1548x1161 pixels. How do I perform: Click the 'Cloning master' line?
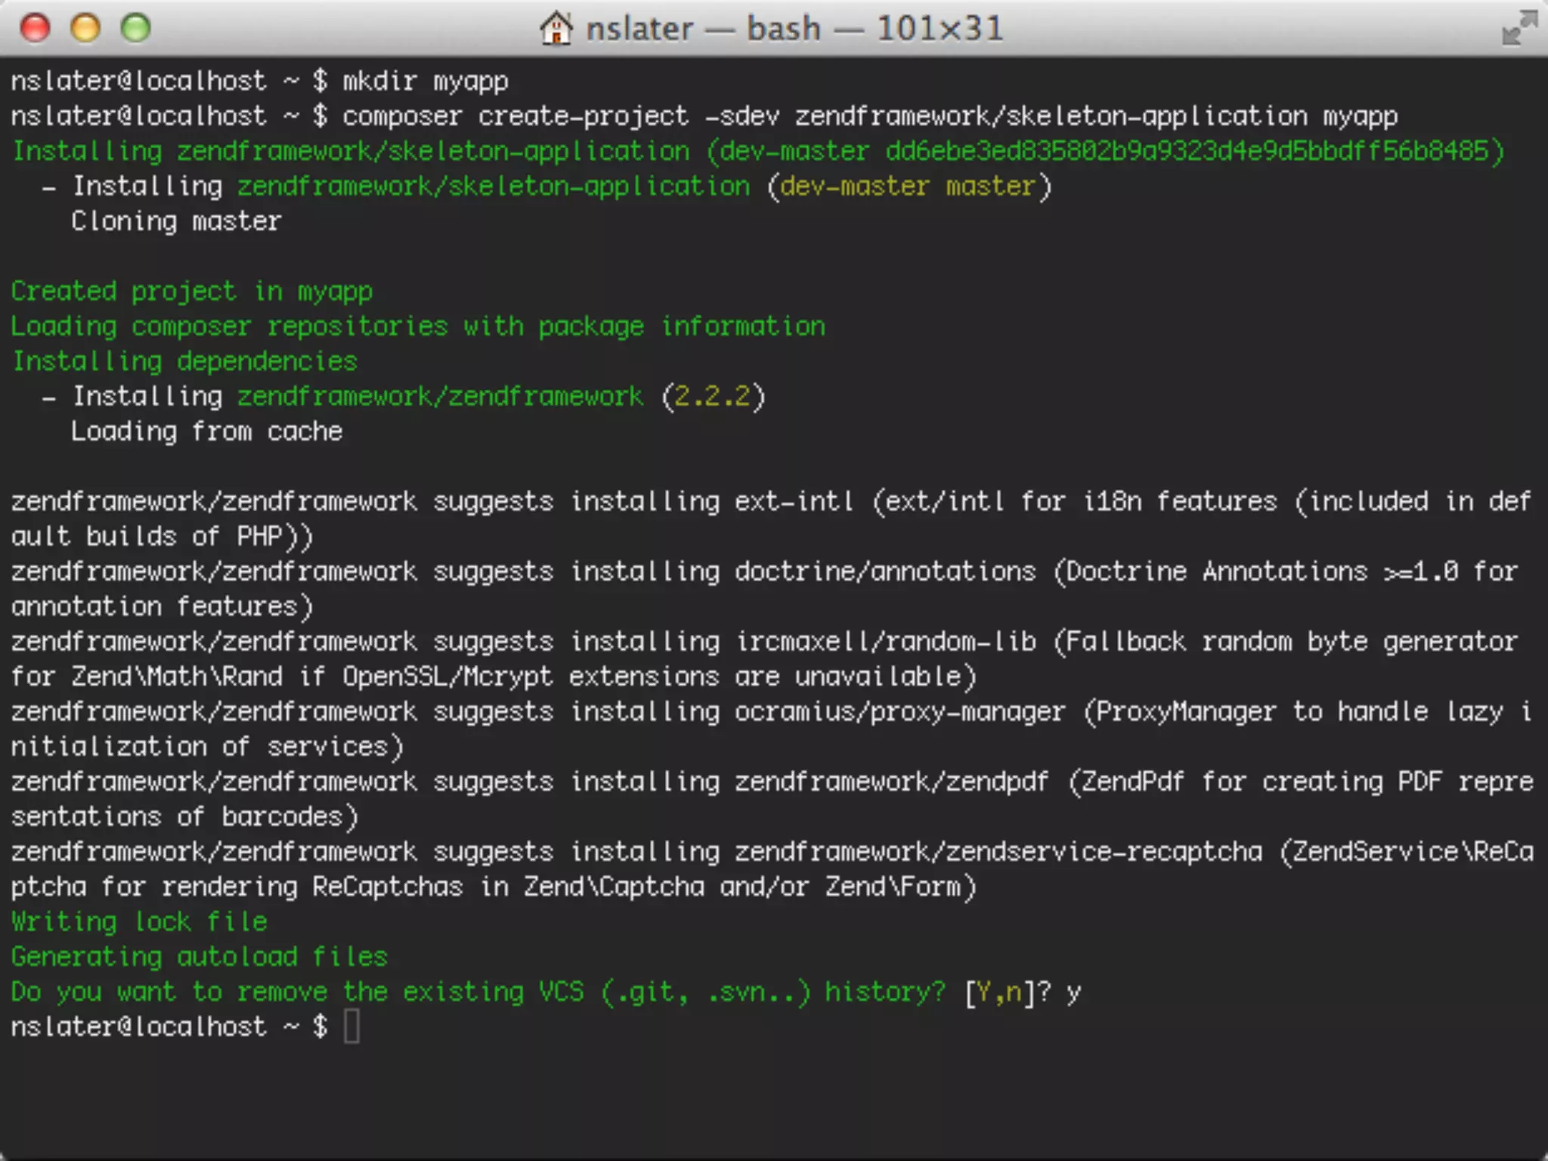[x=176, y=221]
